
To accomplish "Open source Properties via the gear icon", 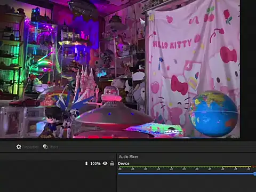I will [19, 147].
